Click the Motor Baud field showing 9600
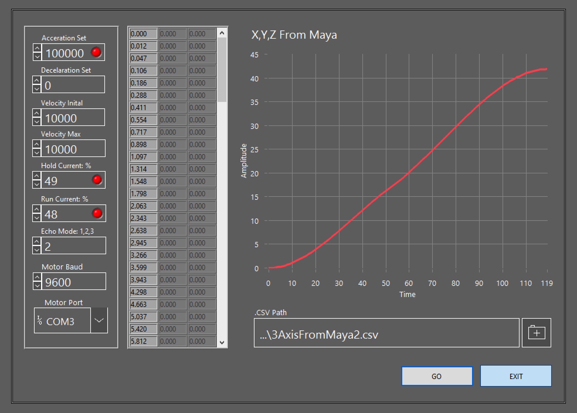 point(74,281)
